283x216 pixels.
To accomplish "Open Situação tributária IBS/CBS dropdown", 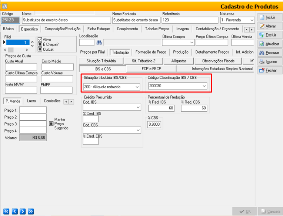I will tap(137, 87).
